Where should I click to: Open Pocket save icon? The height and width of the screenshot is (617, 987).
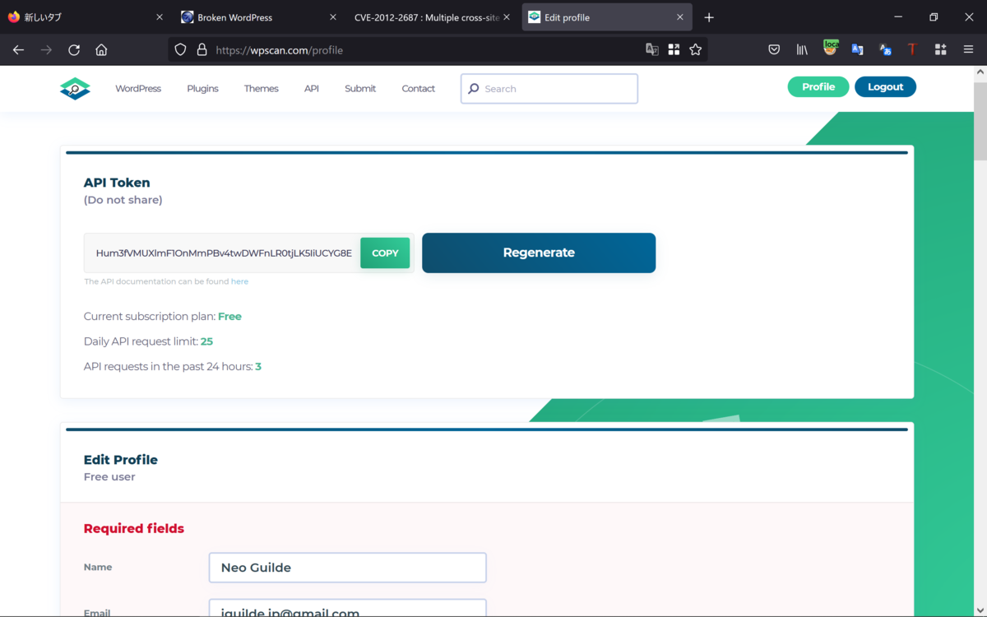click(774, 50)
